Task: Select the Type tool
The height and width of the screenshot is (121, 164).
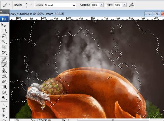Action: [4, 110]
